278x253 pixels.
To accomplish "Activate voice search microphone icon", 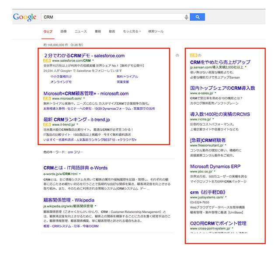I will point(187,17).
